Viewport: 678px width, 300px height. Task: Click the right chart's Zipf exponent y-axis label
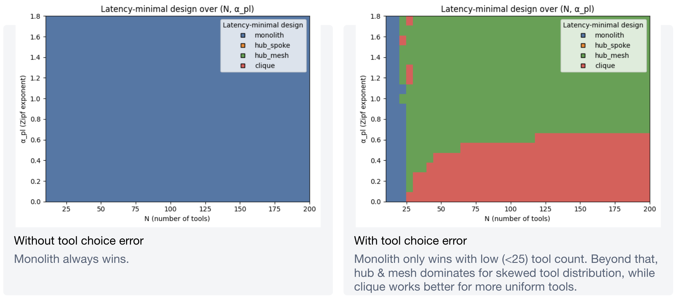(x=363, y=109)
